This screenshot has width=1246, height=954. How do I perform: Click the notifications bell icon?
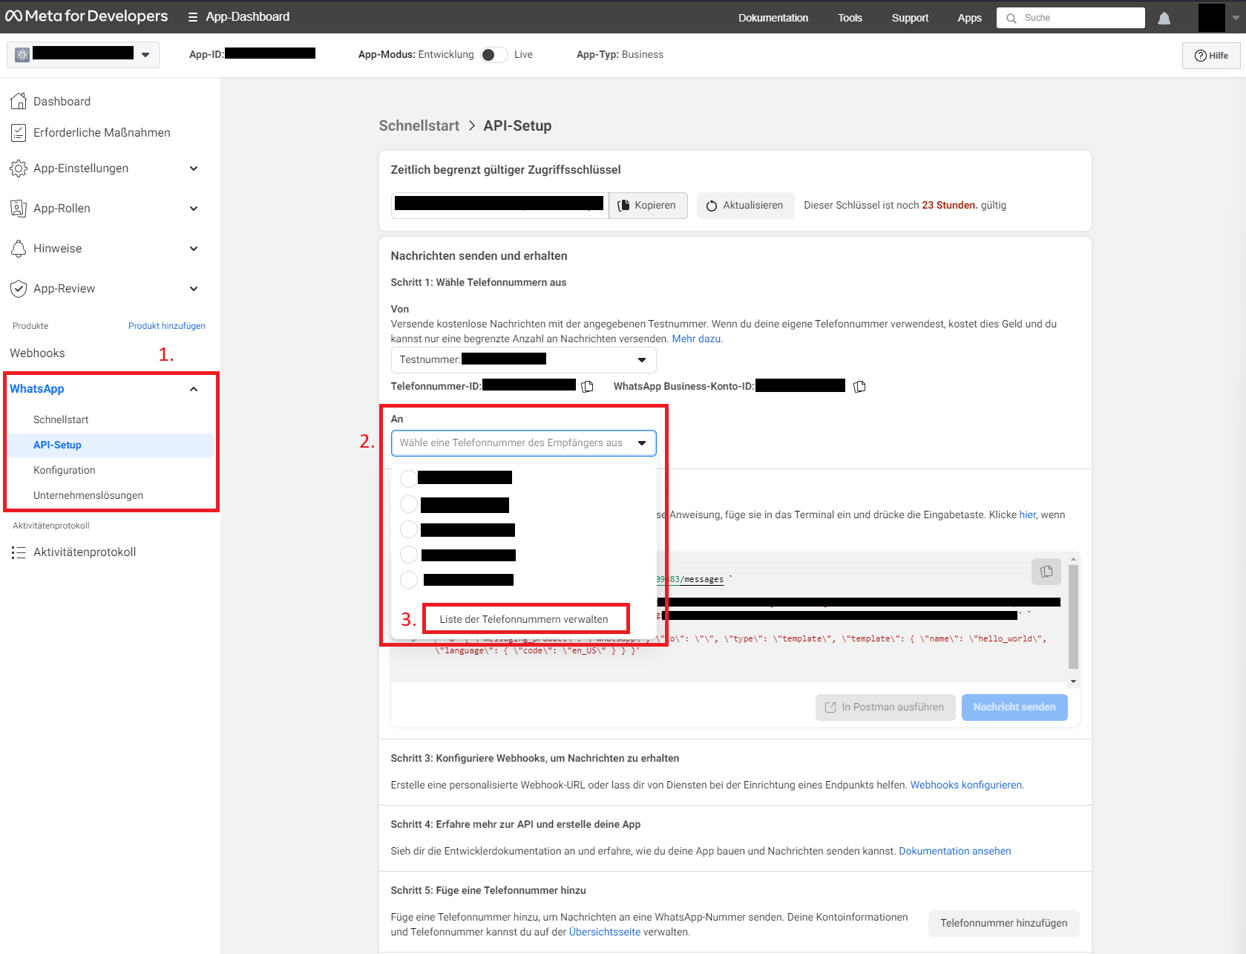coord(1164,18)
